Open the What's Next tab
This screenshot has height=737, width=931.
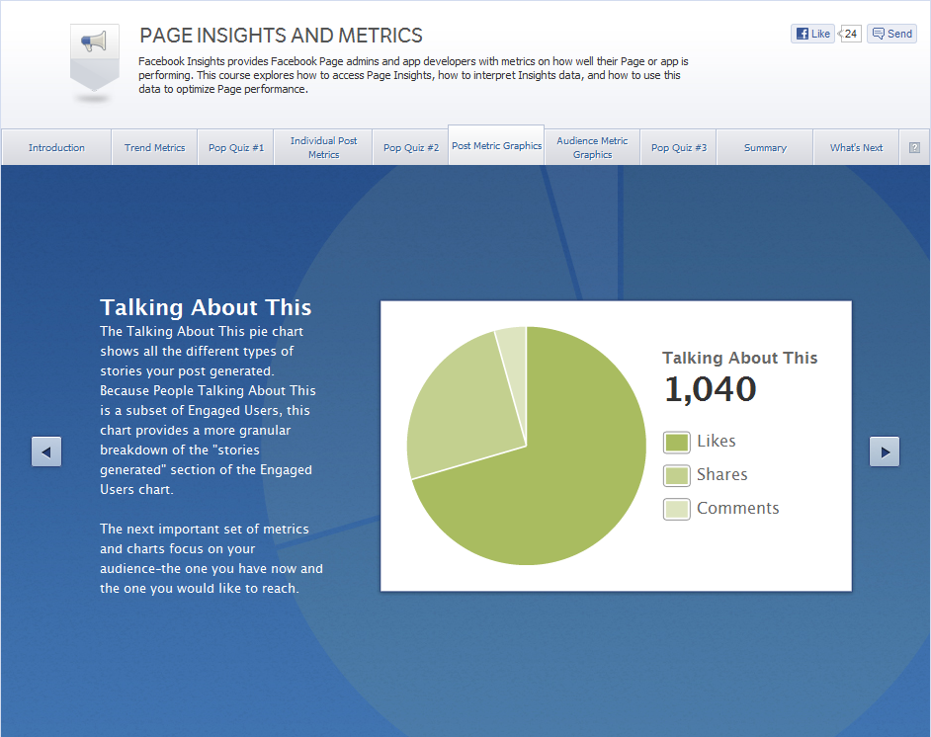point(856,148)
